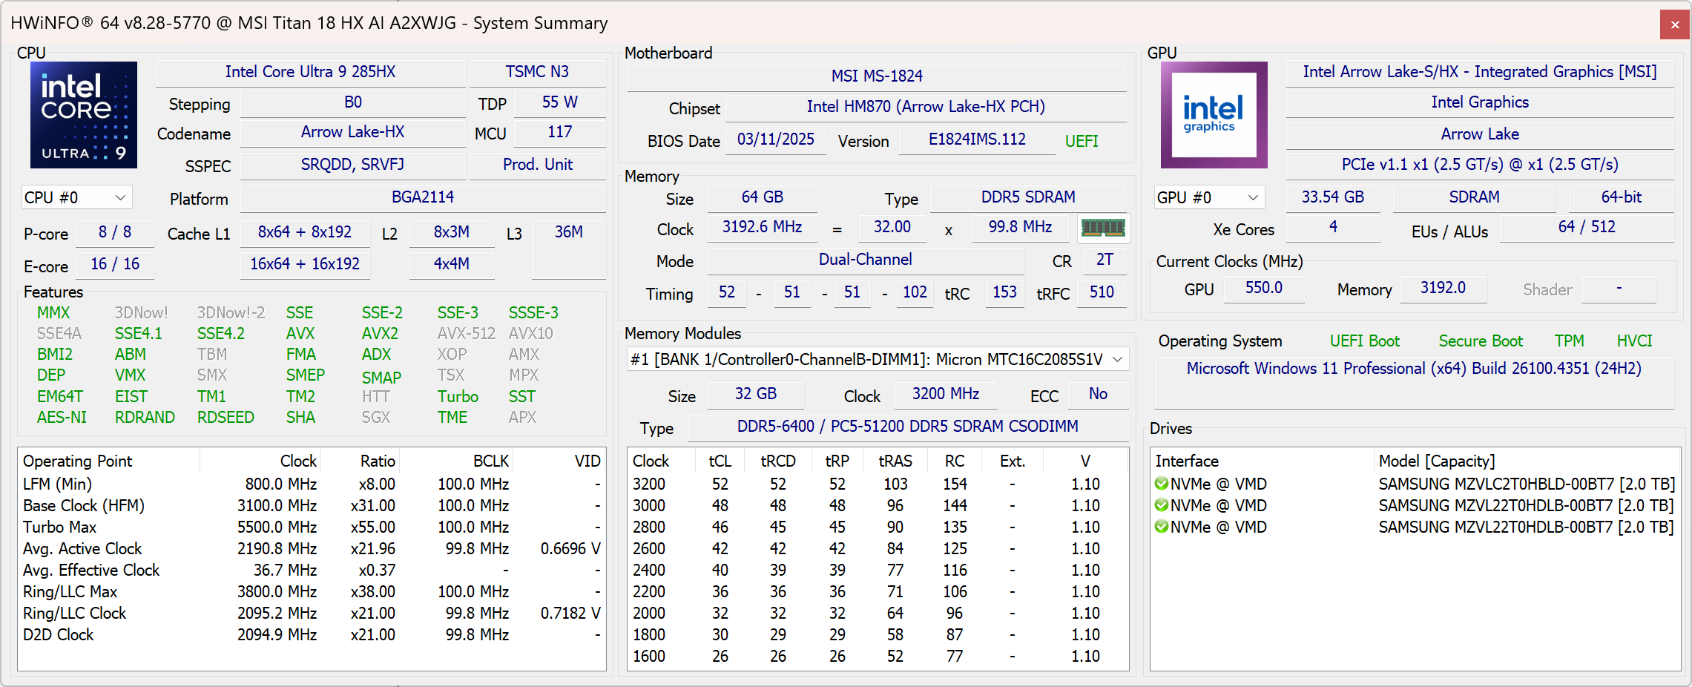Click the SSPEC value SRQDD, SRVFJ
Viewport: 1692px width, 687px height.
353,165
